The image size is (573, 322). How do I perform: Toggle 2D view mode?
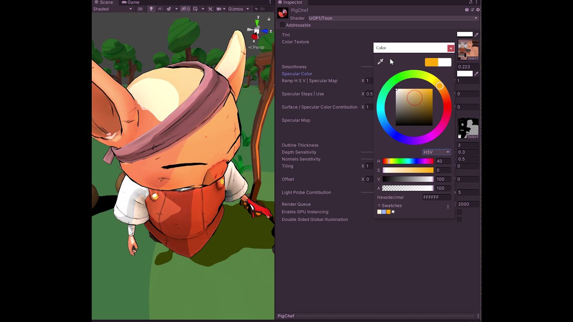coord(140,9)
